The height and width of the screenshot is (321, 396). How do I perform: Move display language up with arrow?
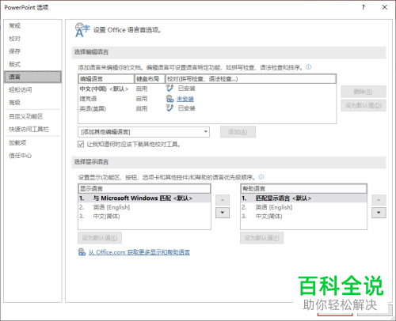223,200
